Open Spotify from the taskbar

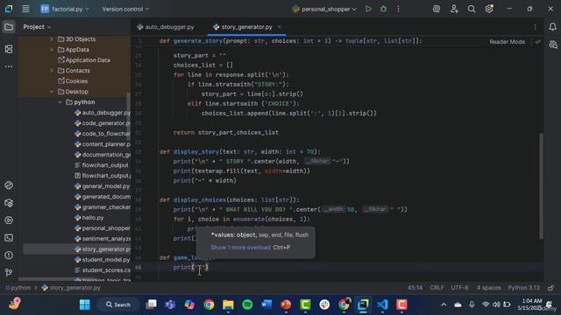pyautogui.click(x=247, y=304)
